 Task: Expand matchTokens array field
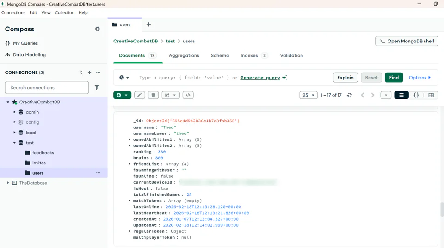click(129, 201)
